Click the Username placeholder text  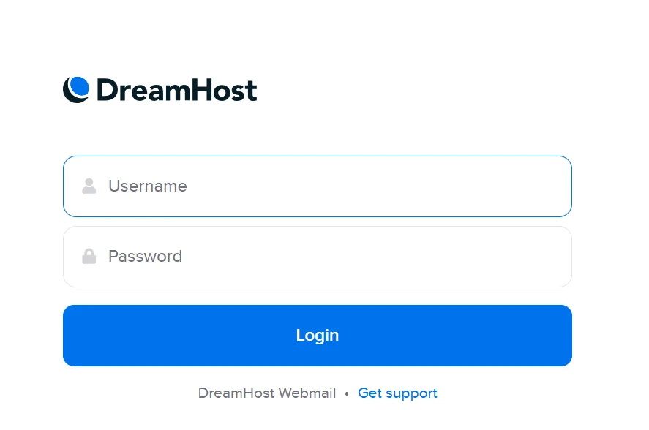pos(148,186)
